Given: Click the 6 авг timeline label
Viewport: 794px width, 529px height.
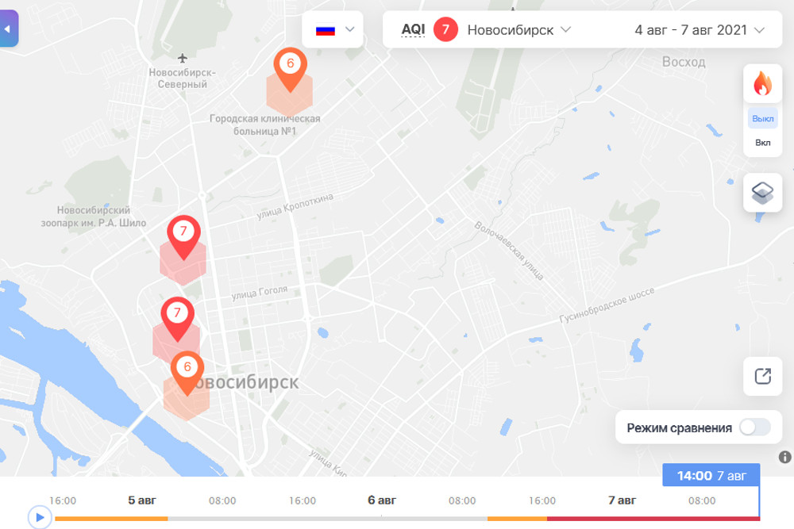Looking at the screenshot, I should [x=382, y=500].
